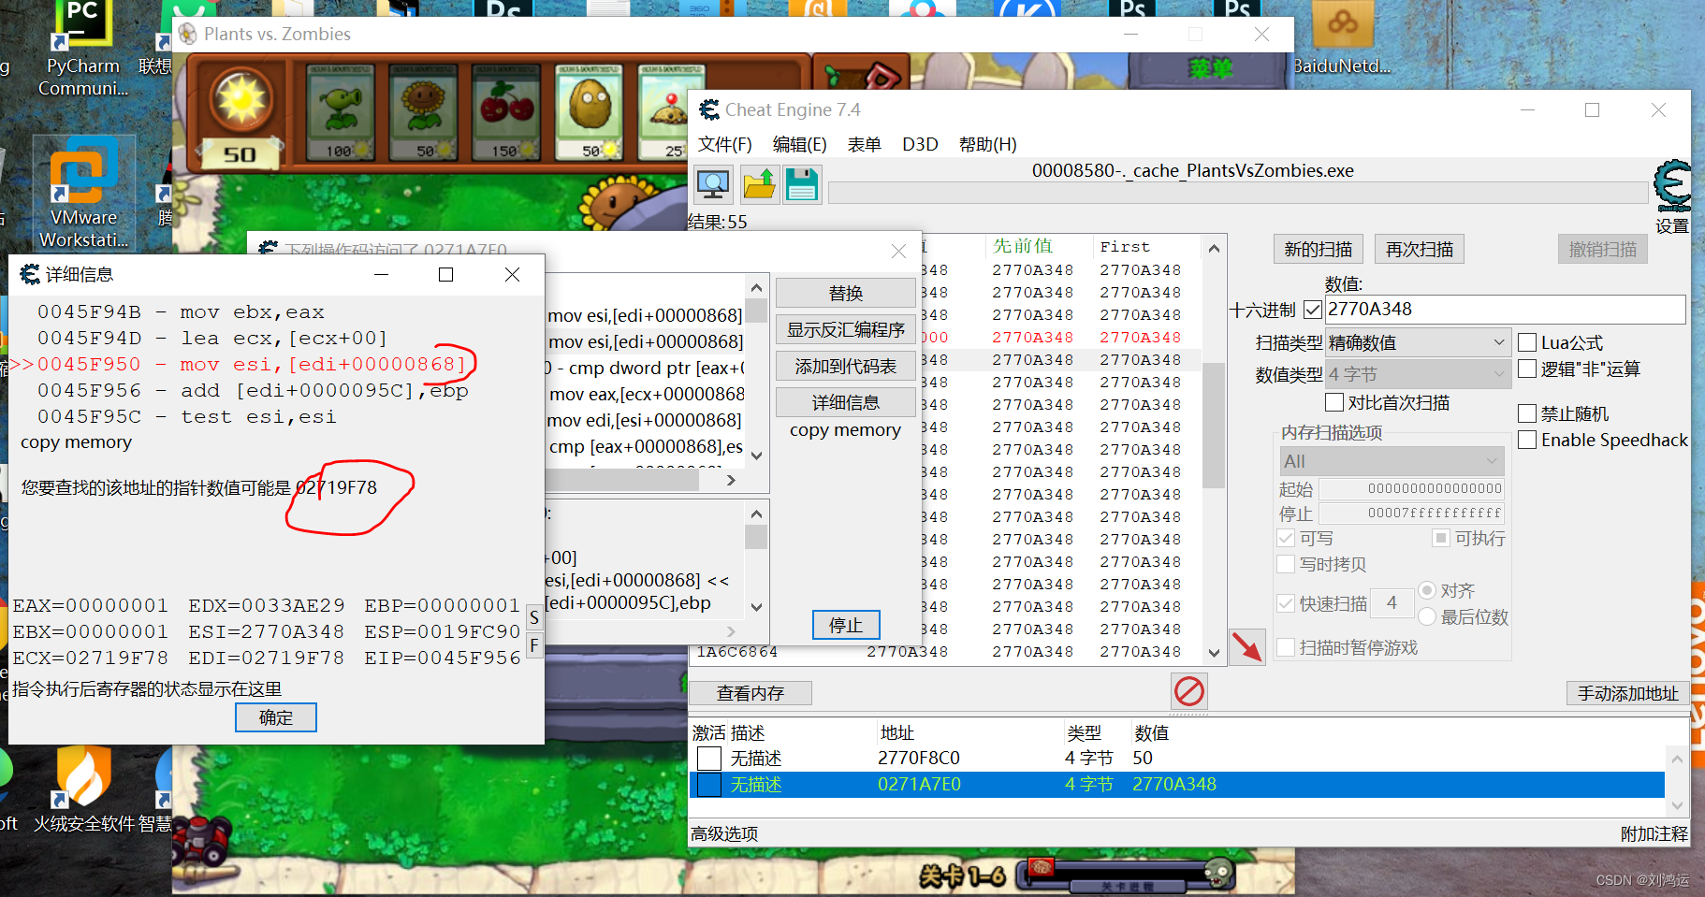Toggle the hexadecimal checkbox
This screenshot has height=897, width=1705.
click(x=1313, y=310)
